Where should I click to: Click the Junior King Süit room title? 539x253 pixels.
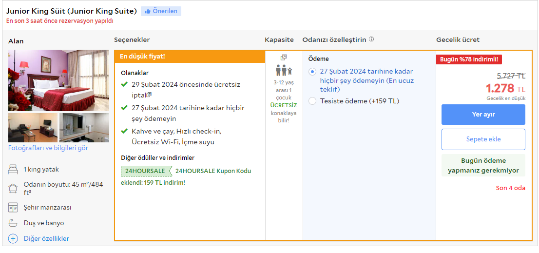coord(72,11)
